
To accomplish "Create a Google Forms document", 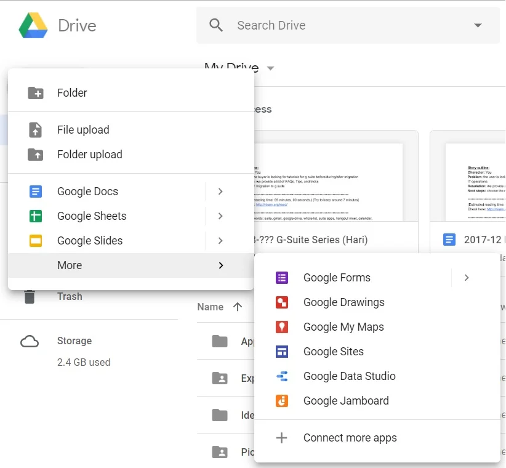I will (x=337, y=278).
